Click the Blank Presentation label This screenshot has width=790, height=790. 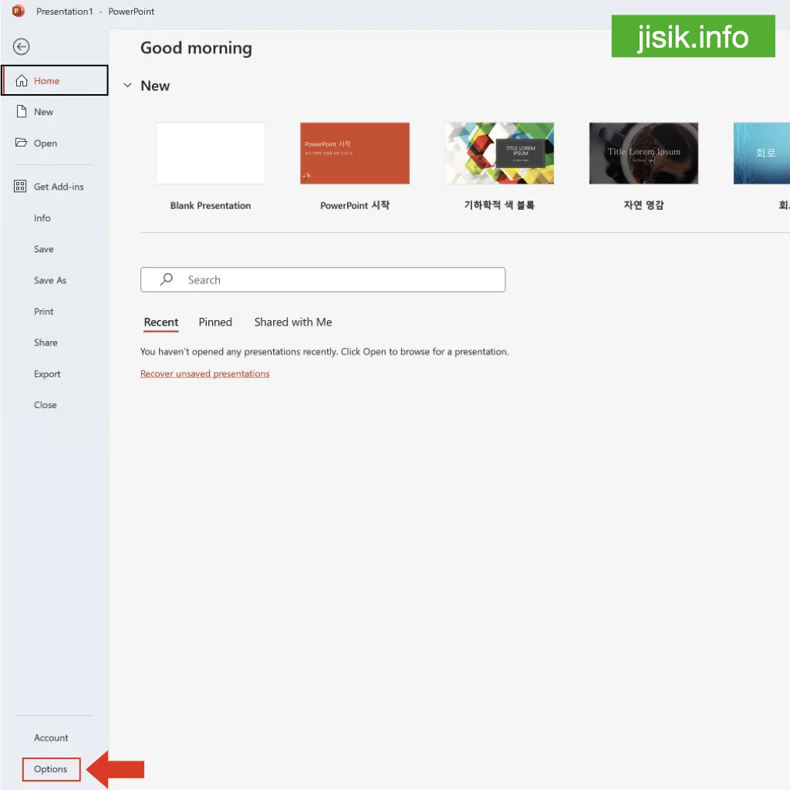coord(211,205)
